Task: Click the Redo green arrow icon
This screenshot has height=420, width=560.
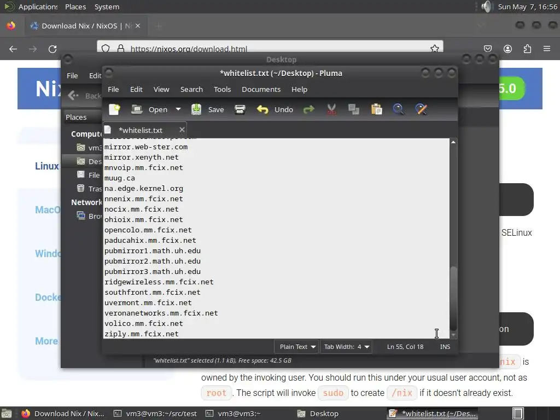Action: coord(308,109)
